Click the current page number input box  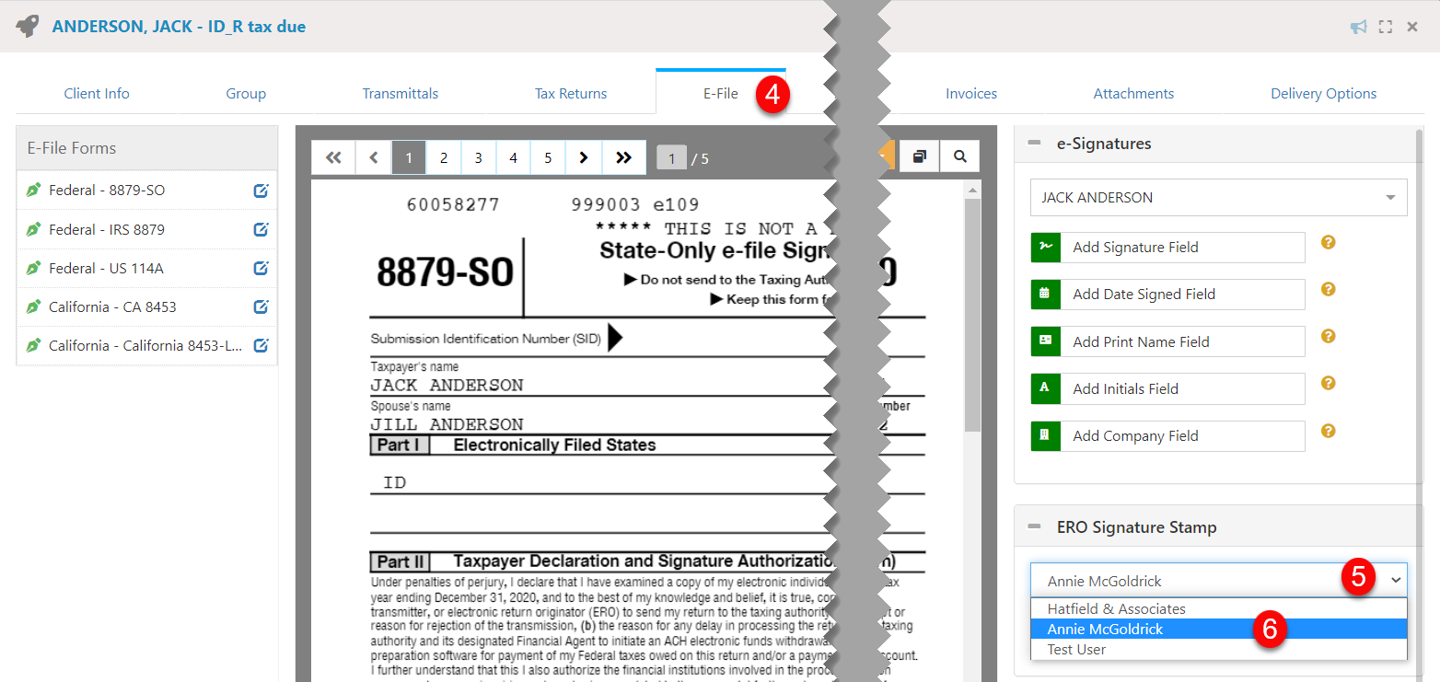click(x=671, y=158)
